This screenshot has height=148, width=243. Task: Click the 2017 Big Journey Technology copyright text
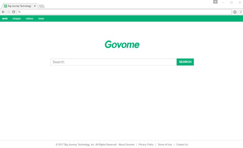click(86, 145)
